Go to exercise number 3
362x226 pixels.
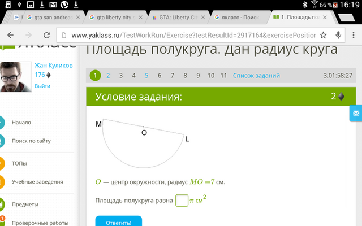tap(121, 76)
